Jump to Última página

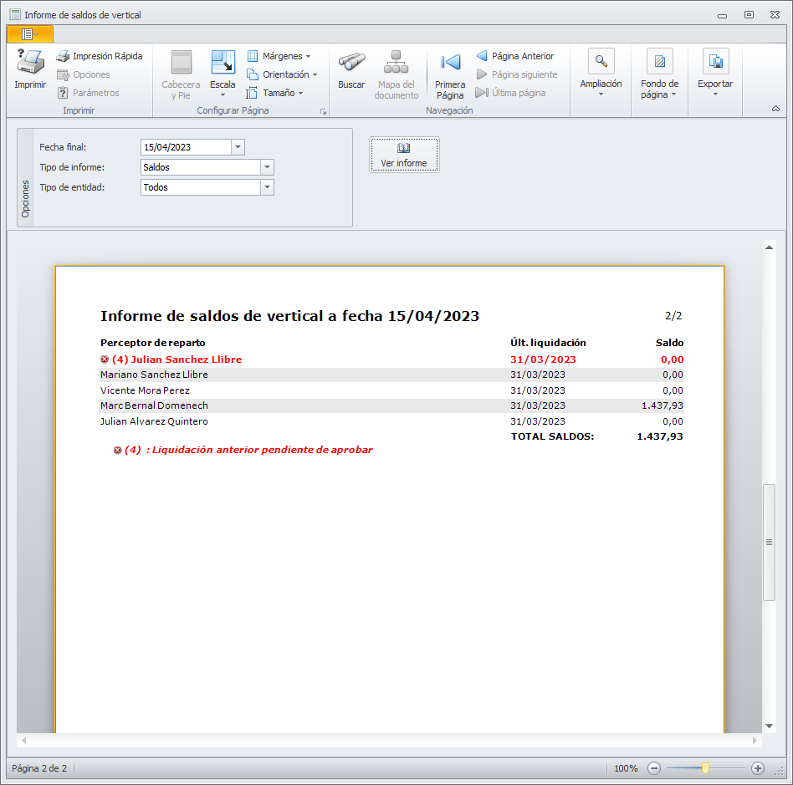(x=511, y=93)
